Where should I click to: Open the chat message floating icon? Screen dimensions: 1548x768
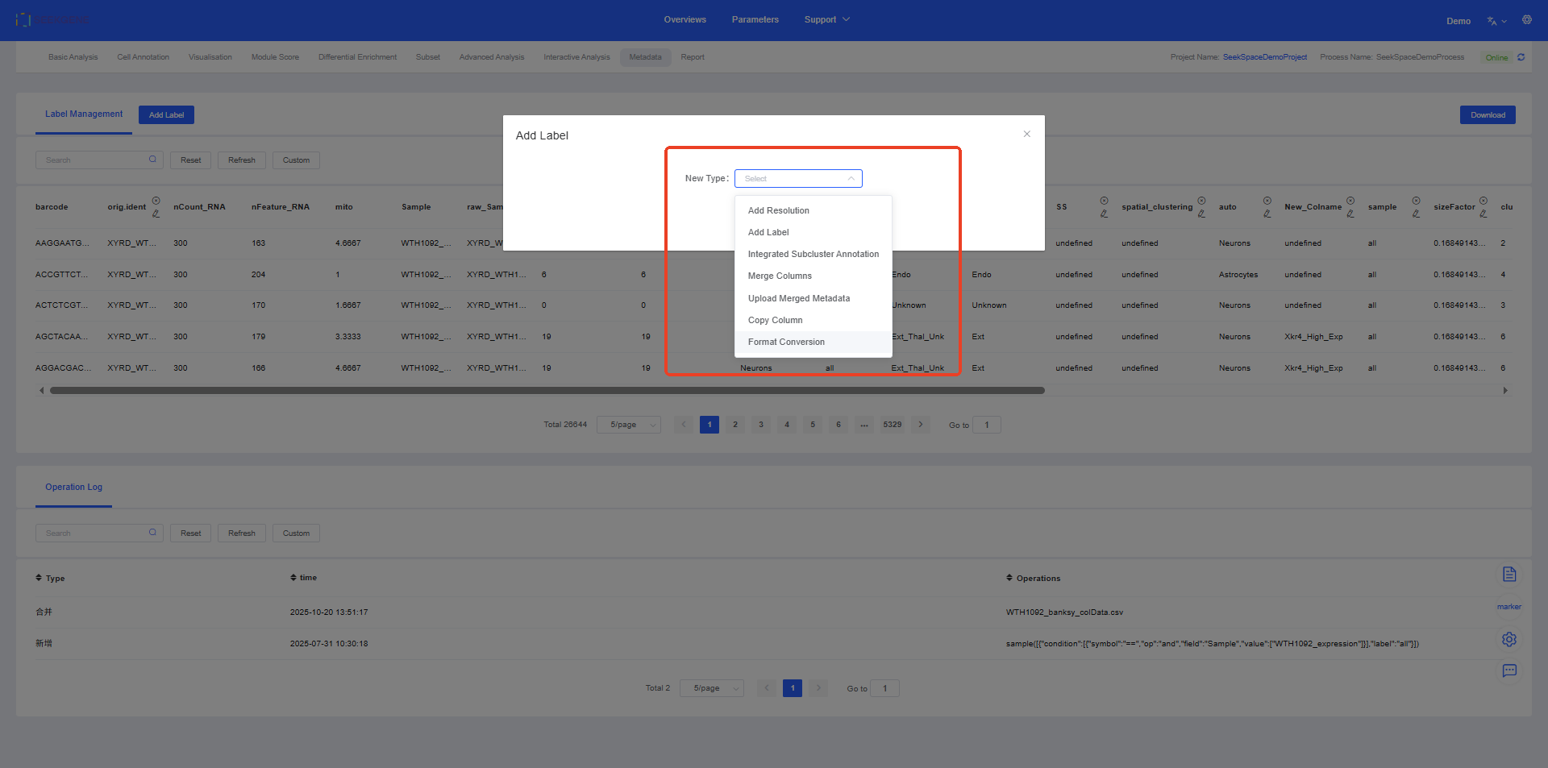click(1509, 670)
